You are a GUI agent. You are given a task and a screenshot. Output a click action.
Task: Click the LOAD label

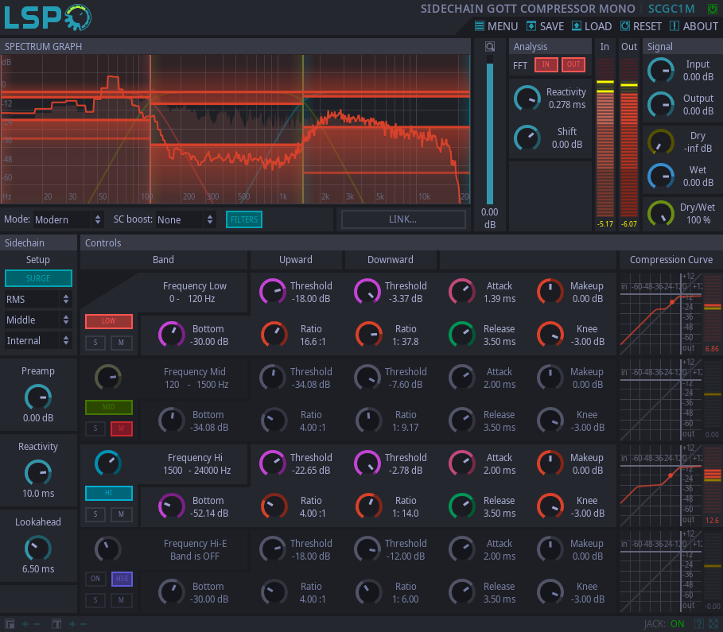(x=598, y=26)
